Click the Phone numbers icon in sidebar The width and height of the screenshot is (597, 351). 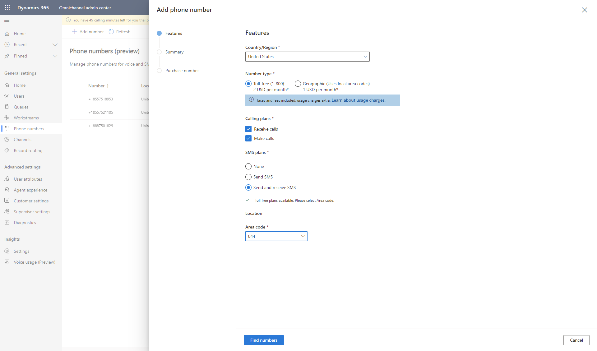pos(7,128)
